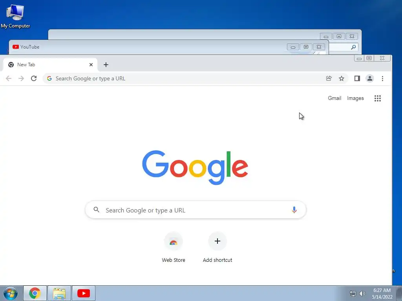Open the Gmail link
This screenshot has width=402, height=301.
[x=334, y=98]
